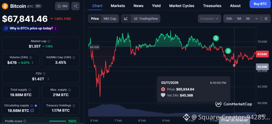Open Why is BTC's price up today

pyautogui.click(x=31, y=28)
